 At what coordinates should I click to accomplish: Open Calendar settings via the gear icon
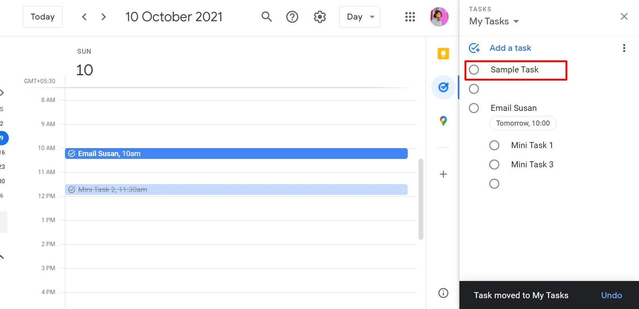tap(319, 16)
